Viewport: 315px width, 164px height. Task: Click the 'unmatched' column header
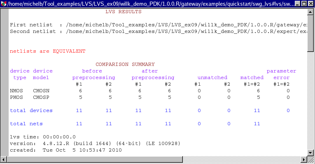(x=212, y=77)
